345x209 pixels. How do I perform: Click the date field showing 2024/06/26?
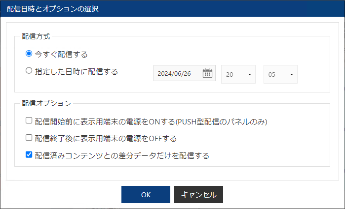pos(177,73)
